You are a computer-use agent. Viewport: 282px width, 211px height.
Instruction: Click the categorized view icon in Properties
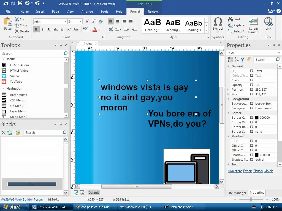click(230, 60)
